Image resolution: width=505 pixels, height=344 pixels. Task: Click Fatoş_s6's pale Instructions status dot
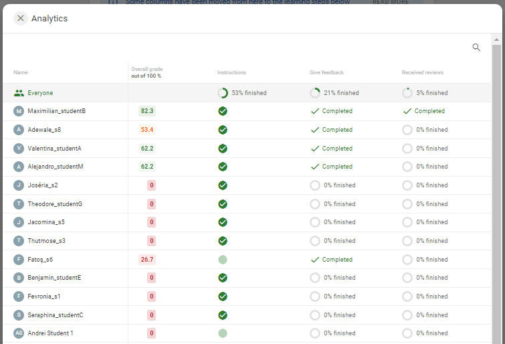click(x=223, y=260)
